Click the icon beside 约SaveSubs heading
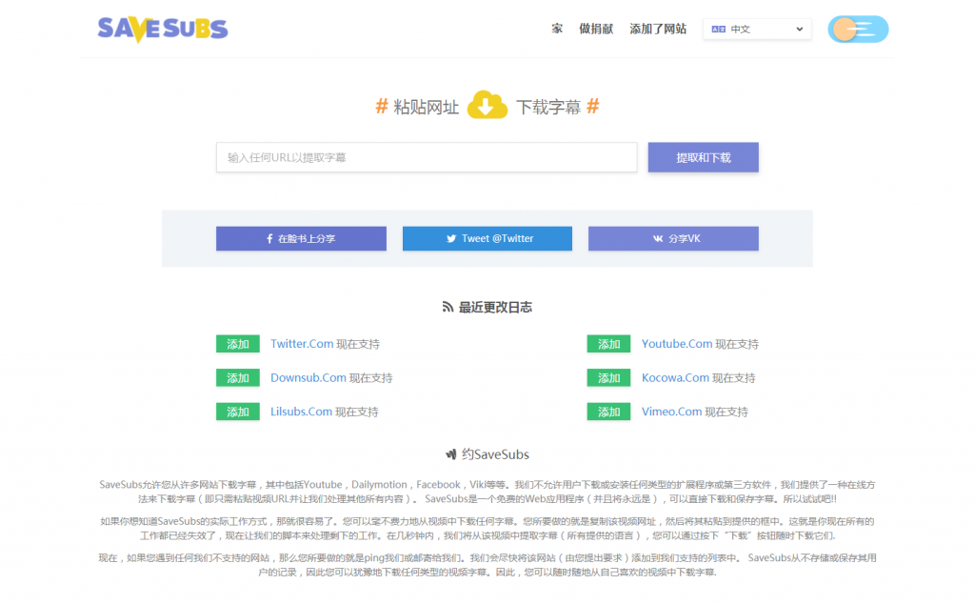This screenshot has width=975, height=604. (x=451, y=454)
